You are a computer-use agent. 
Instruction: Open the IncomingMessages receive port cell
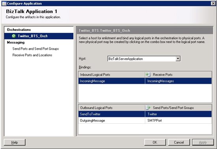(178, 81)
